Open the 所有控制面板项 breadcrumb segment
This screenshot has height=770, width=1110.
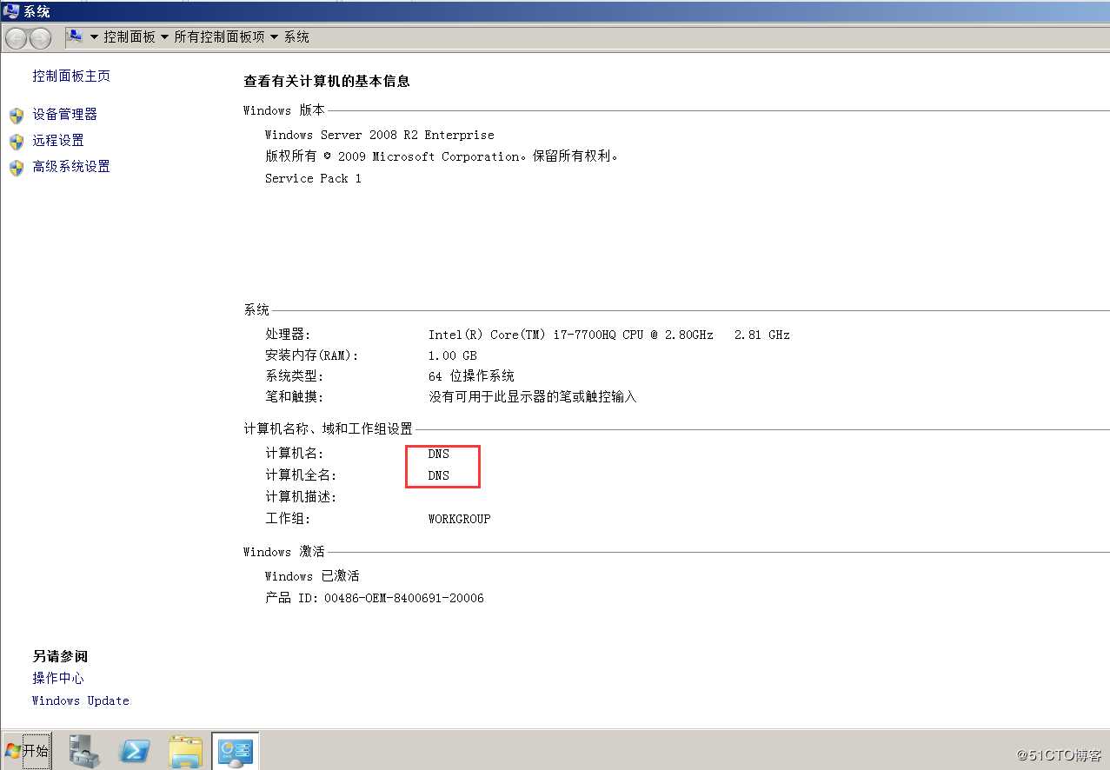[x=219, y=37]
